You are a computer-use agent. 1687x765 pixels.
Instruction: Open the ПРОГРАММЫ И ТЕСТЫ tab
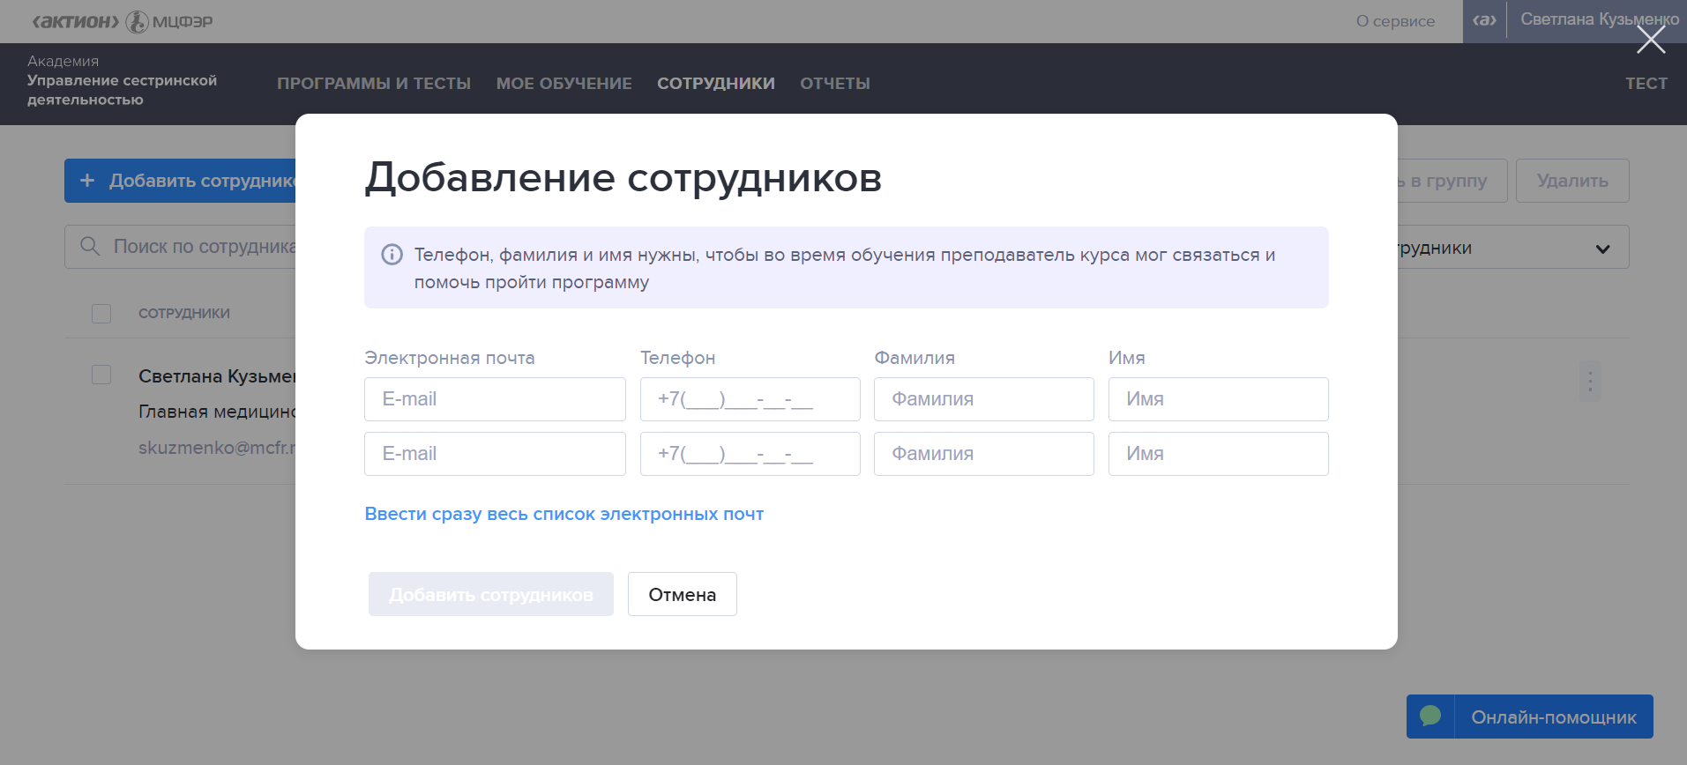click(x=374, y=84)
